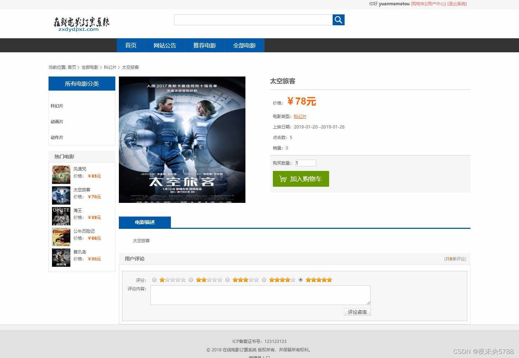This screenshot has width=519, height=358.
Task: Click inside the 评论内容 text area
Action: (261, 295)
